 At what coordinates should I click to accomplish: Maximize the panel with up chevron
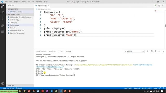pyautogui.click(x=159, y=51)
